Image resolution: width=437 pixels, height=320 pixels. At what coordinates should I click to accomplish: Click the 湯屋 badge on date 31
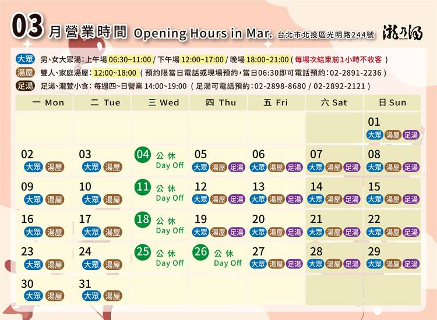[112, 296]
